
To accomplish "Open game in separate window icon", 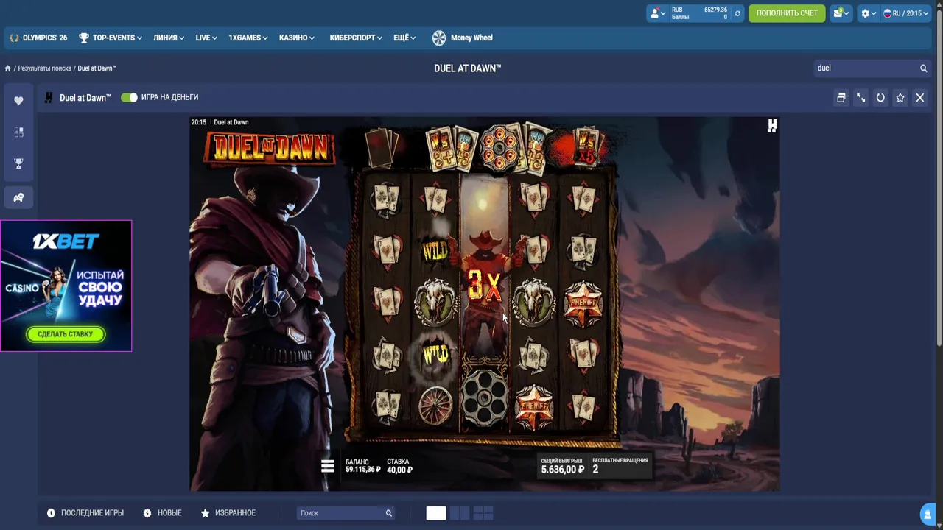I will click(841, 97).
